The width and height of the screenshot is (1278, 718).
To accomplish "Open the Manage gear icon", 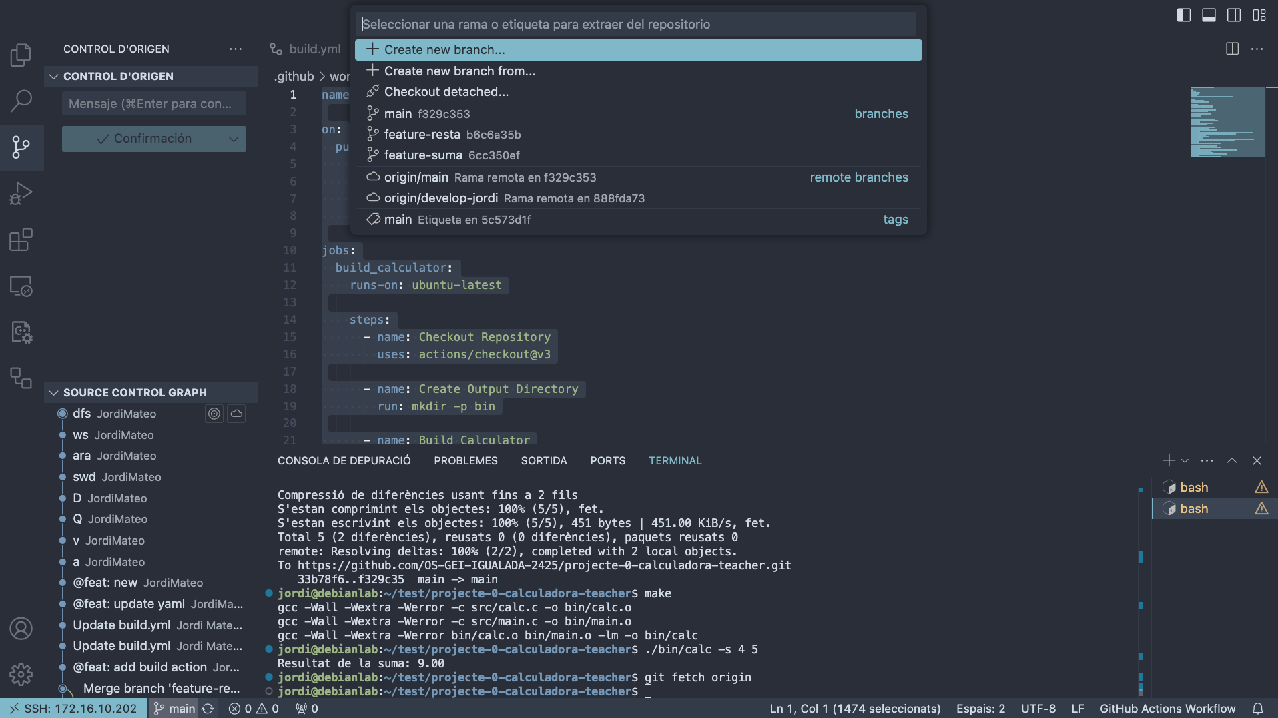I will [21, 675].
